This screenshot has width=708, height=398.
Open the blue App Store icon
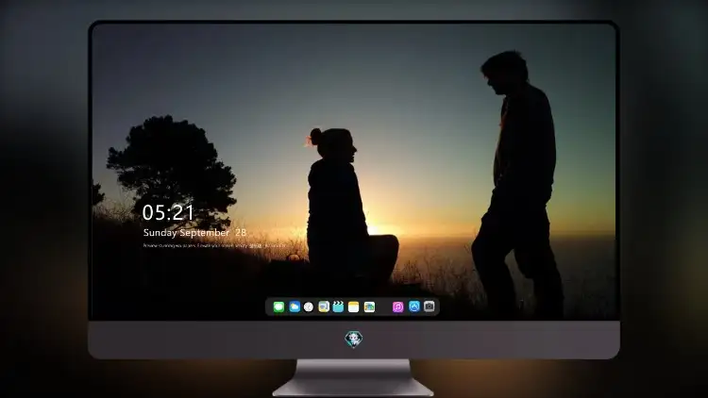[414, 307]
